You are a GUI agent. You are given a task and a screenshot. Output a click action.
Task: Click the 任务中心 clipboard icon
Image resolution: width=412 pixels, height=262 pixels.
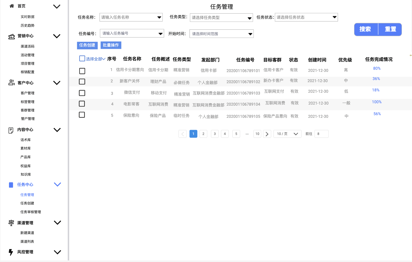pos(11,184)
